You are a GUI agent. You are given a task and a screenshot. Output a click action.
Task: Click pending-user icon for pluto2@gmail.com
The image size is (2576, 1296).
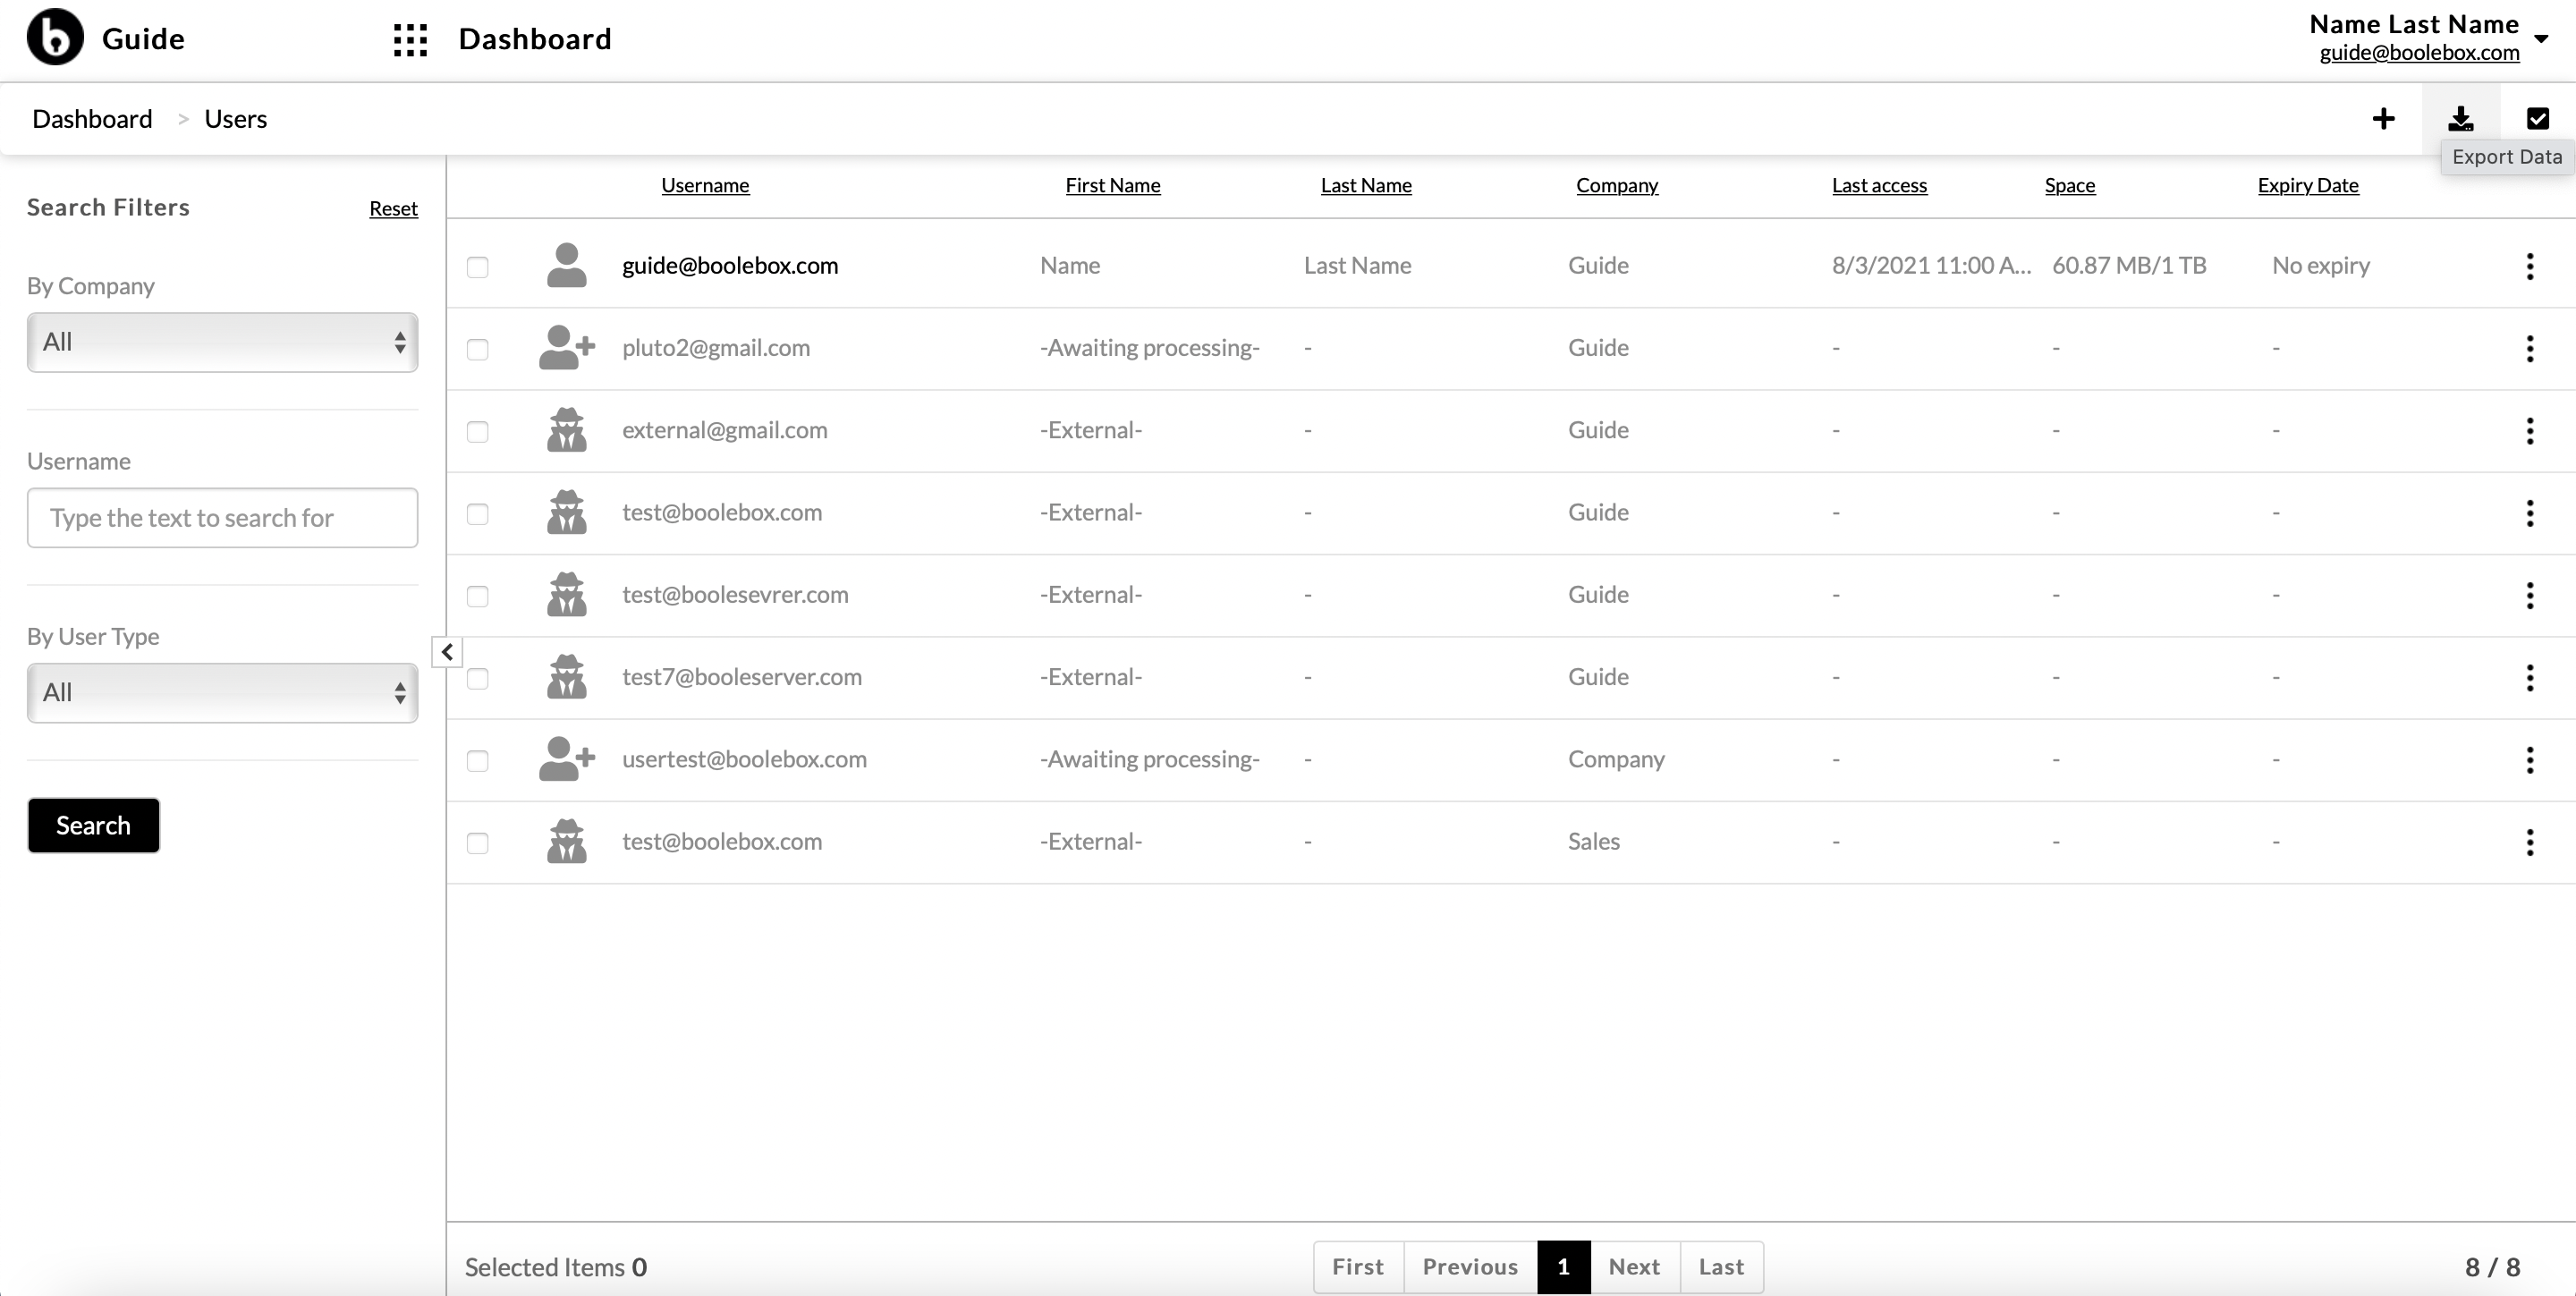(x=566, y=347)
